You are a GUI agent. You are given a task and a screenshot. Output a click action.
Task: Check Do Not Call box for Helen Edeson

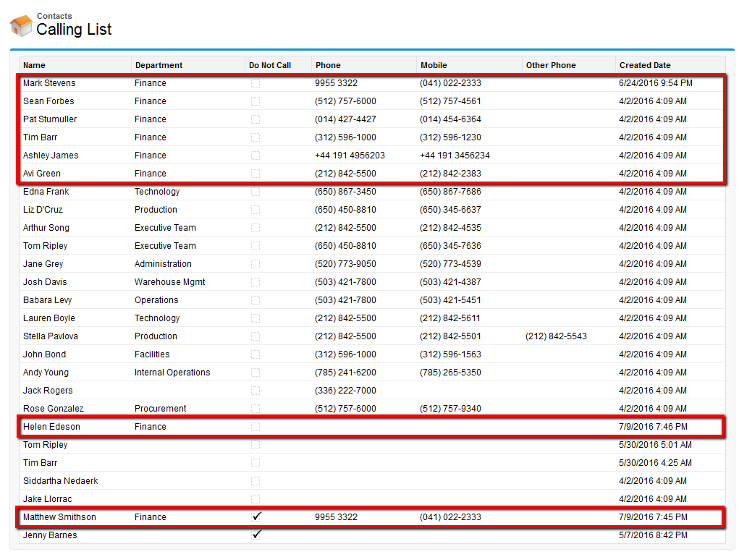coord(256,427)
